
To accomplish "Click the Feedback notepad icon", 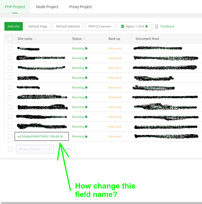I will (157, 26).
